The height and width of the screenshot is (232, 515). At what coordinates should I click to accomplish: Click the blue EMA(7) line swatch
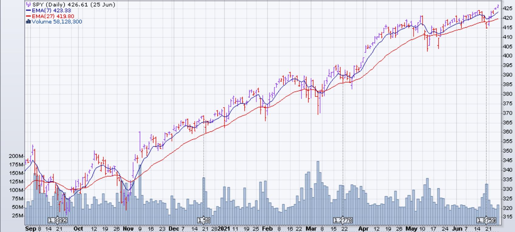pyautogui.click(x=28, y=11)
